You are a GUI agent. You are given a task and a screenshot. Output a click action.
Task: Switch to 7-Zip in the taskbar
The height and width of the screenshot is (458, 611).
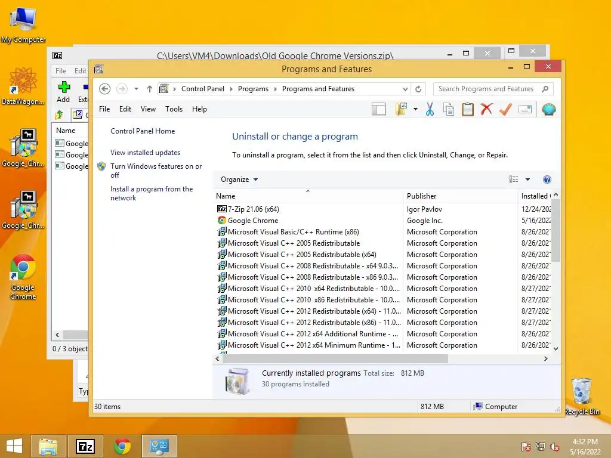coord(85,446)
